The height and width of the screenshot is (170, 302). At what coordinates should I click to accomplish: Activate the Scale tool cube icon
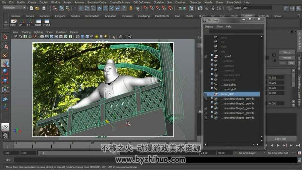click(5, 80)
